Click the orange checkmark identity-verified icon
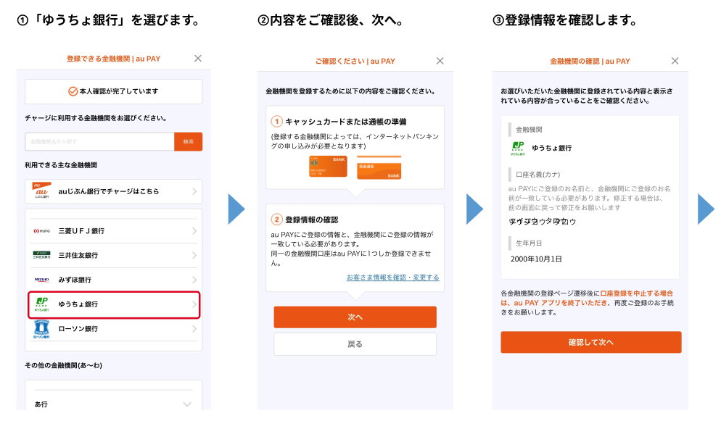The image size is (721, 434). (73, 92)
